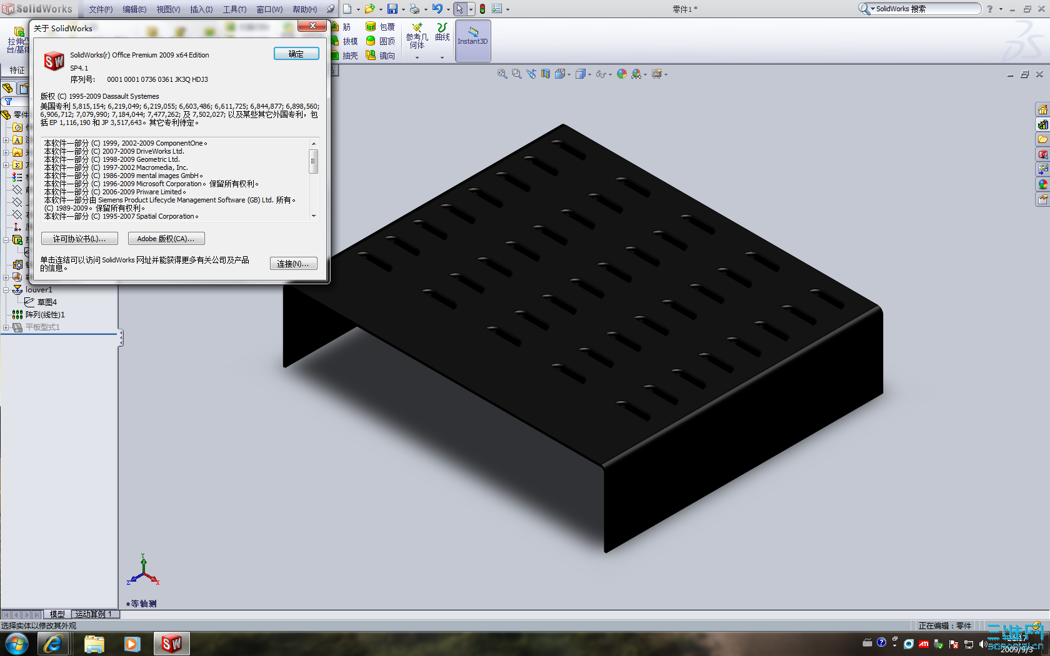The height and width of the screenshot is (656, 1050).
Task: Click the Section View icon
Action: click(x=546, y=74)
